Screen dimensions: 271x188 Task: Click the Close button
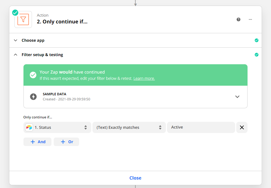pos(135,178)
